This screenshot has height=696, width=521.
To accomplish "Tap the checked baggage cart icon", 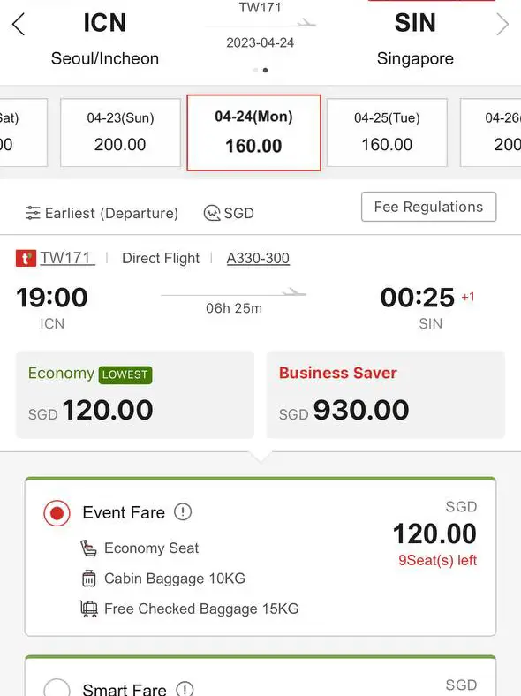I will pyautogui.click(x=89, y=609).
